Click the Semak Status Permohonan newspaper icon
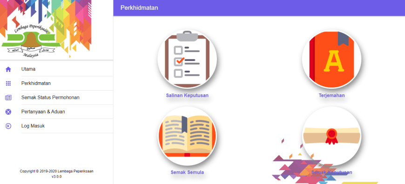405x184 pixels. (x=8, y=98)
